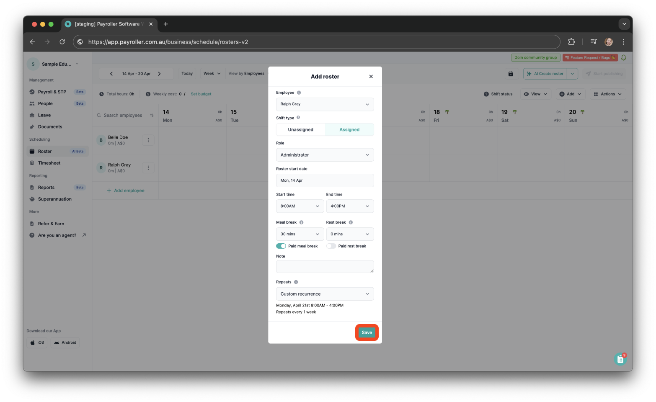Click the calendar icon near AI Create roster
This screenshot has width=656, height=402.
[511, 73]
